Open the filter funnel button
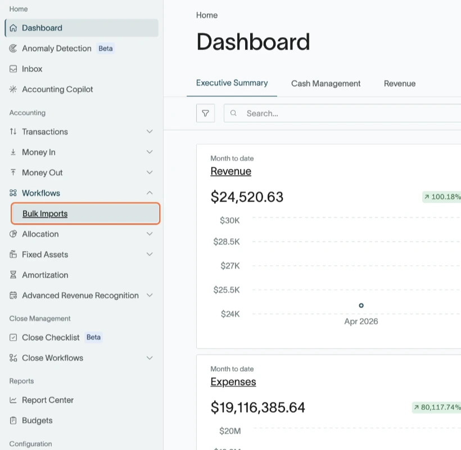The height and width of the screenshot is (450, 461). coord(206,113)
